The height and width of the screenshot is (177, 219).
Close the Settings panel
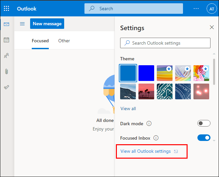point(212,28)
